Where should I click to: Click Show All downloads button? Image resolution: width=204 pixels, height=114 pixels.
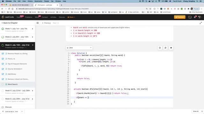coord(196,111)
